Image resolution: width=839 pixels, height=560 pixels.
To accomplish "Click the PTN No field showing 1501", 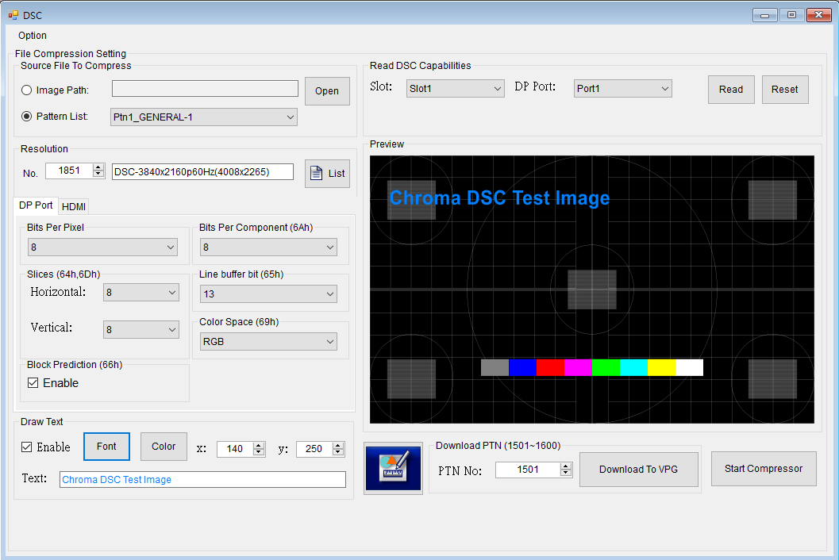I will click(x=528, y=470).
